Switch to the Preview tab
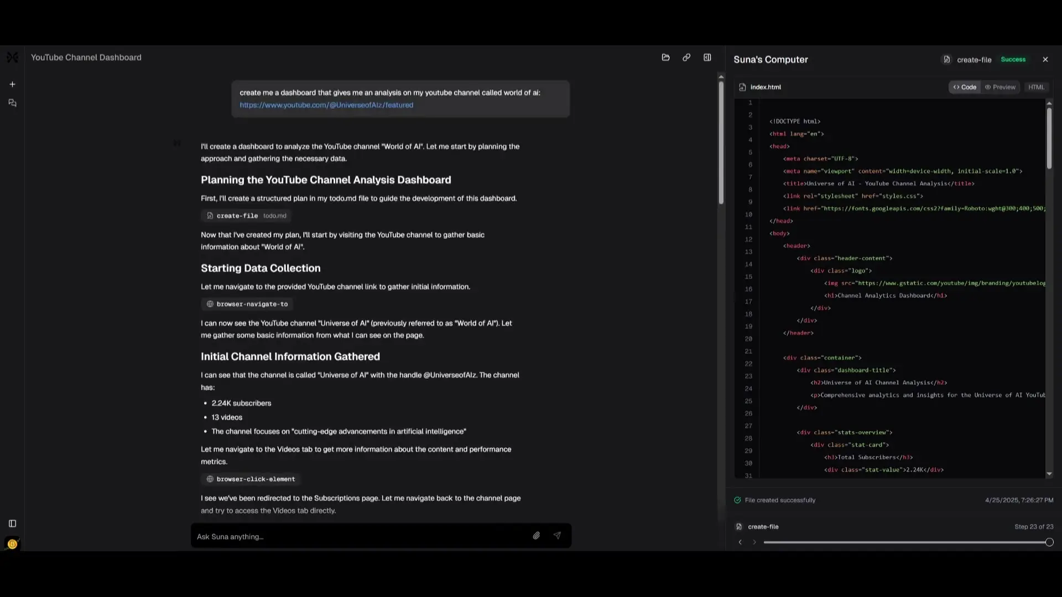Screen dimensions: 1062x597 [1000, 87]
